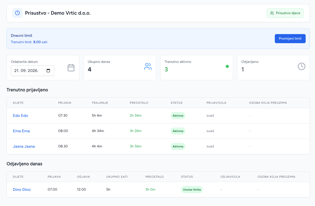Click the calendar icon in Odaberite datum card

coord(71,68)
